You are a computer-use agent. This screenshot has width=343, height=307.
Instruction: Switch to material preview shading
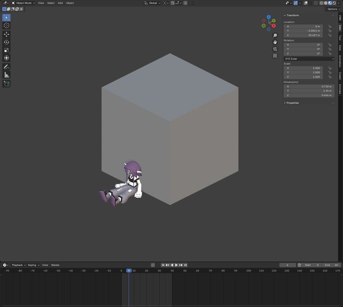pos(330,3)
